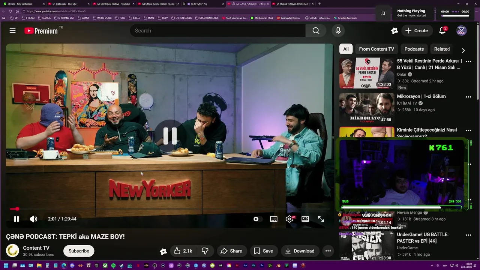Open Windows Start menu
480x270 pixels.
6,265
